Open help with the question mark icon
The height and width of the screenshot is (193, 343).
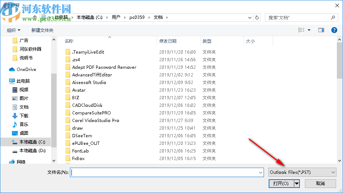pyautogui.click(x=334, y=30)
